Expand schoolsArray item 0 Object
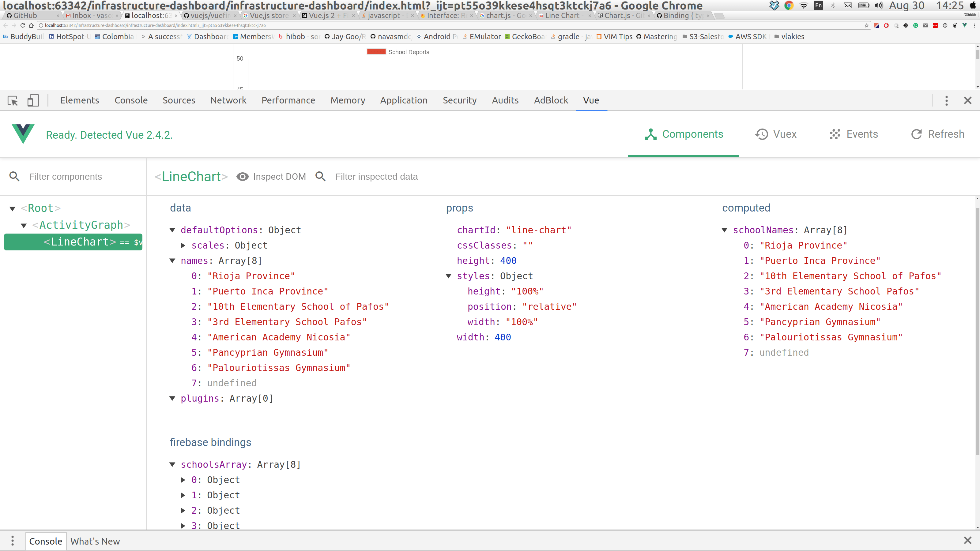This screenshot has width=980, height=551. point(183,480)
